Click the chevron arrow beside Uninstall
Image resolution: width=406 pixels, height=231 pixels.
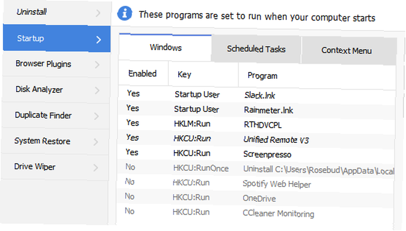pos(98,13)
